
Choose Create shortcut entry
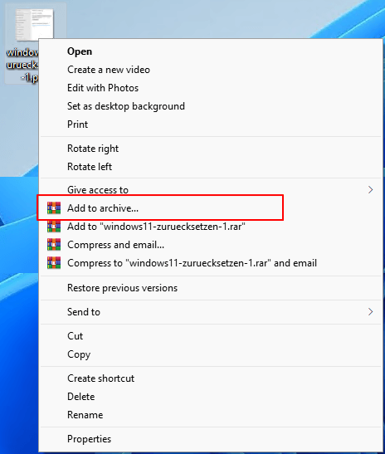pos(100,378)
